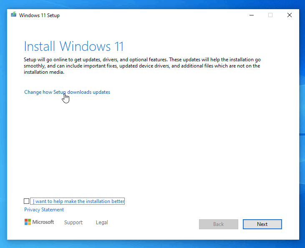Click the greyed-out Back button

coord(219,224)
